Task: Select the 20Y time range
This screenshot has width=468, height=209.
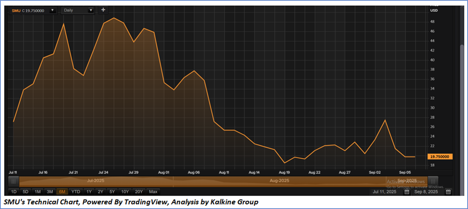Action: point(139,192)
